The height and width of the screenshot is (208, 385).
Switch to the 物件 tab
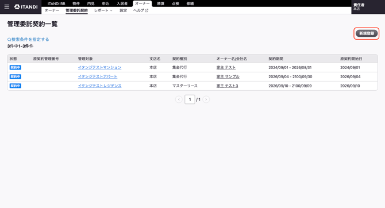[76, 3]
